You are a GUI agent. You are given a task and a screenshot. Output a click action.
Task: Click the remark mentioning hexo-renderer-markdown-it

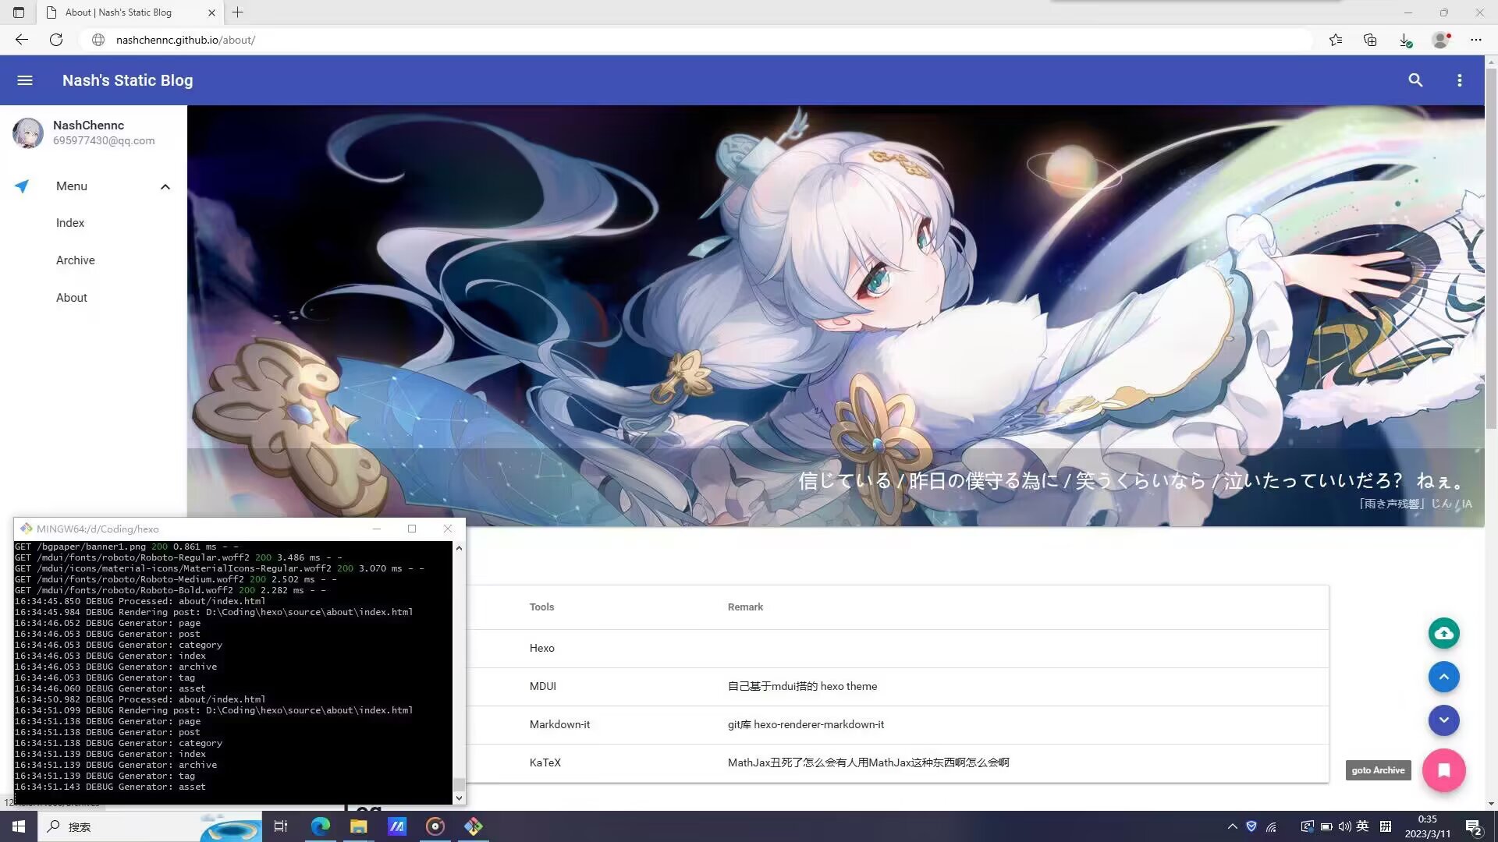(x=806, y=725)
